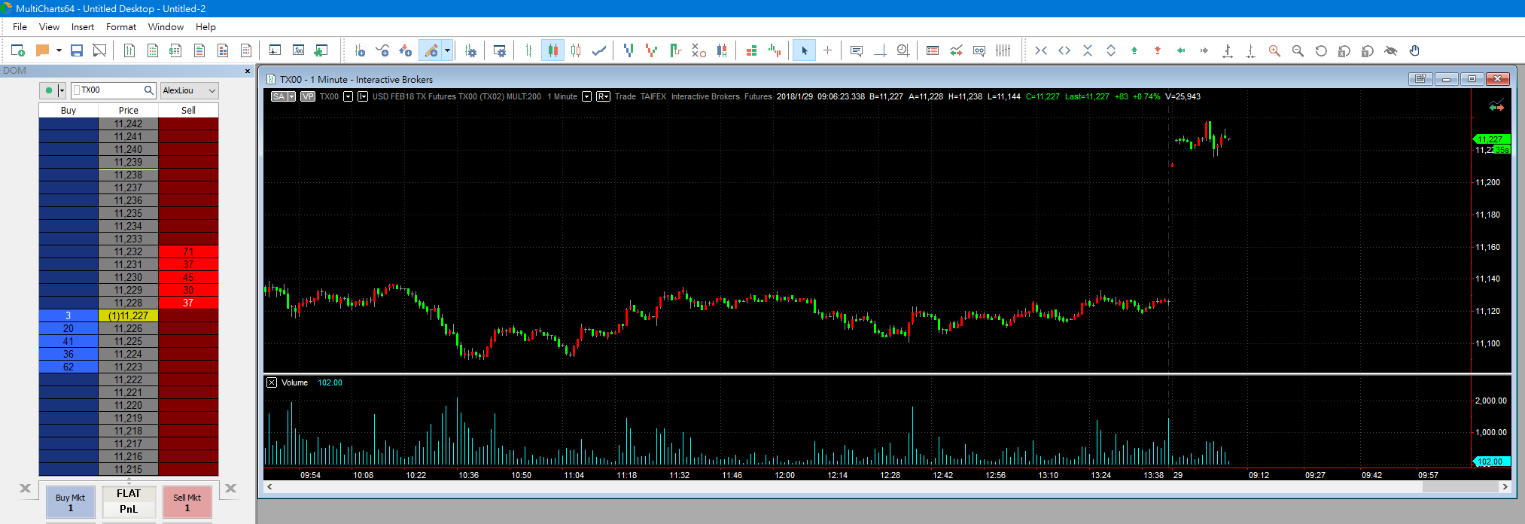Click the chart horizontal scrollbar thumb

pyautogui.click(x=1460, y=487)
